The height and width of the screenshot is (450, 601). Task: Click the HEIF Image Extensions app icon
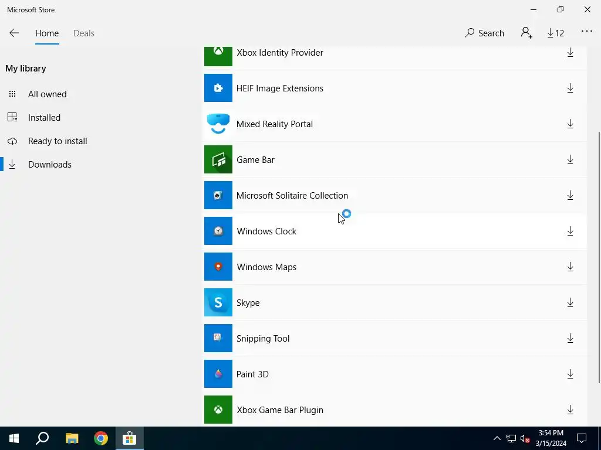pyautogui.click(x=218, y=88)
